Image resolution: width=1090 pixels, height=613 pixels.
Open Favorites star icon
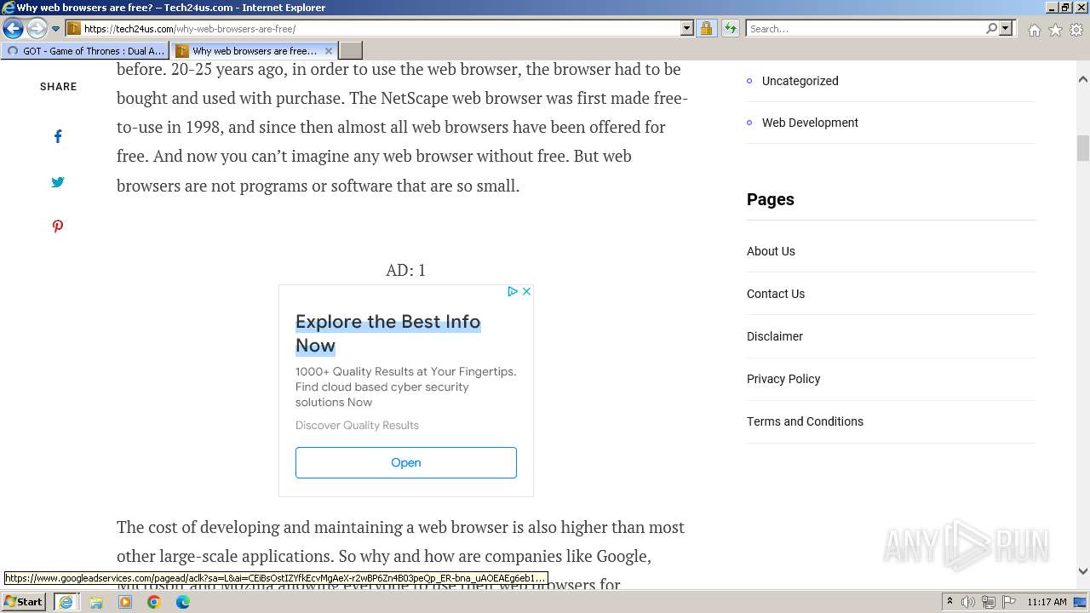[x=1055, y=30]
